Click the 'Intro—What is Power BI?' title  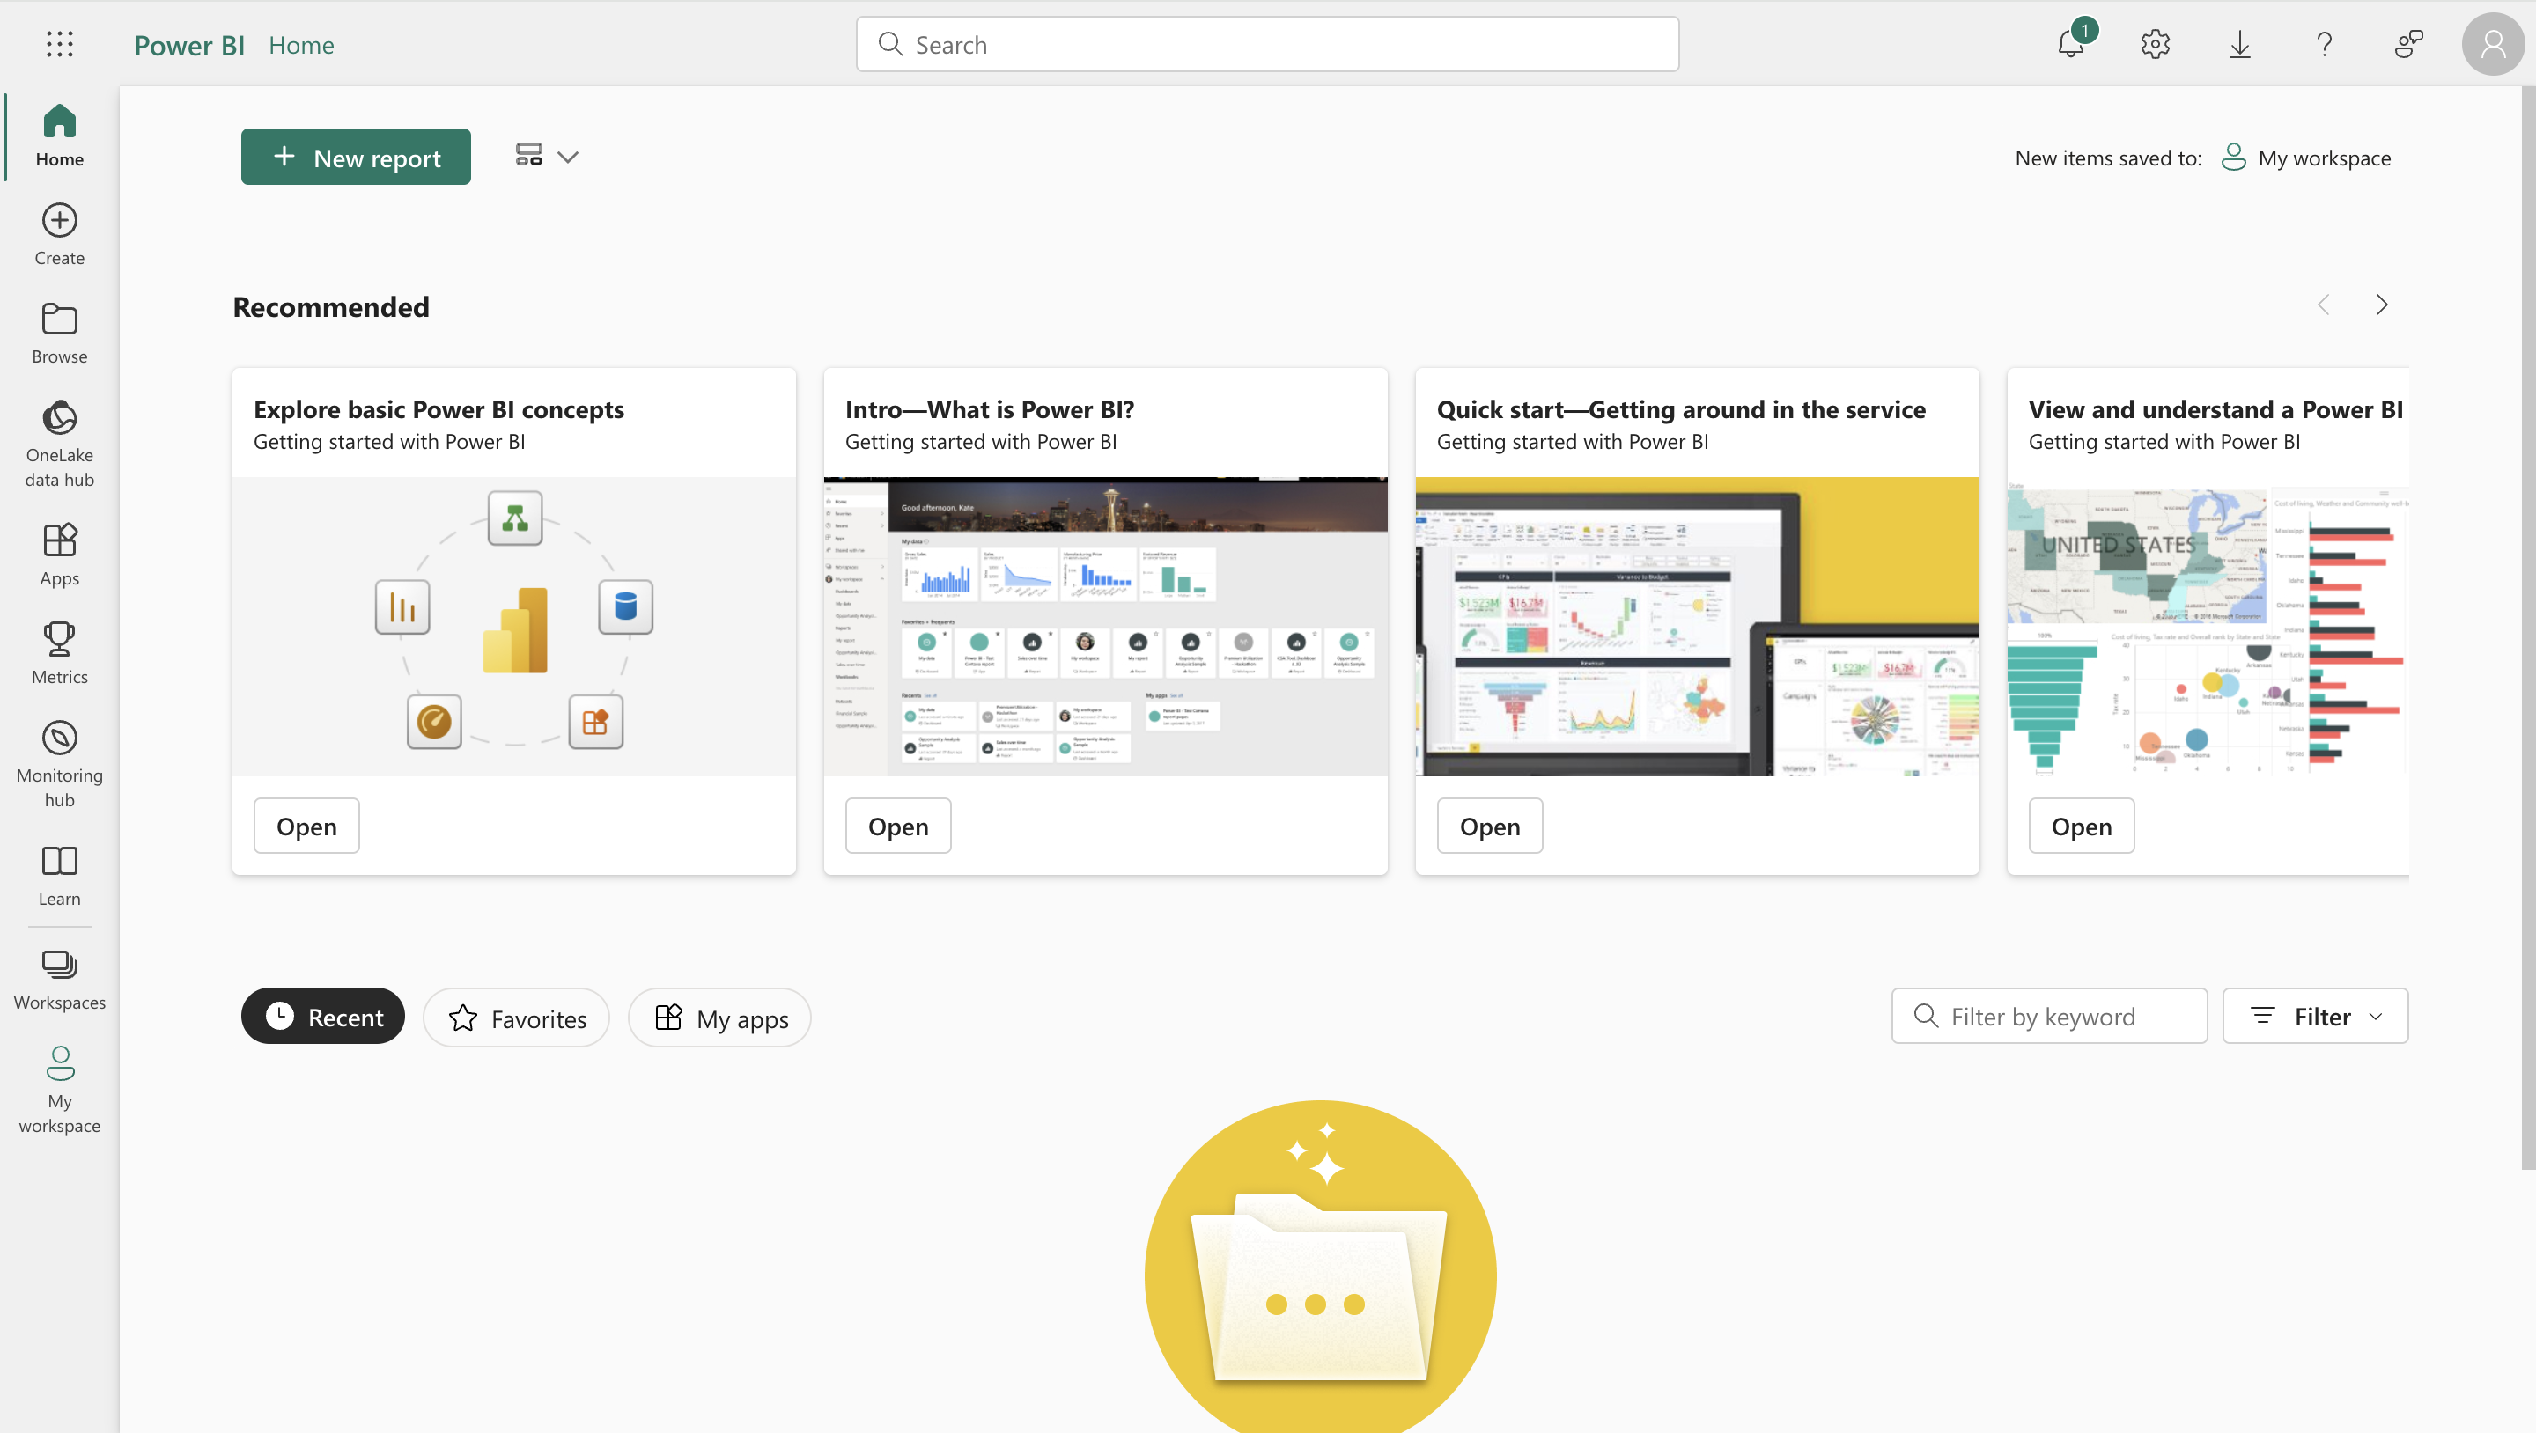[990, 409]
